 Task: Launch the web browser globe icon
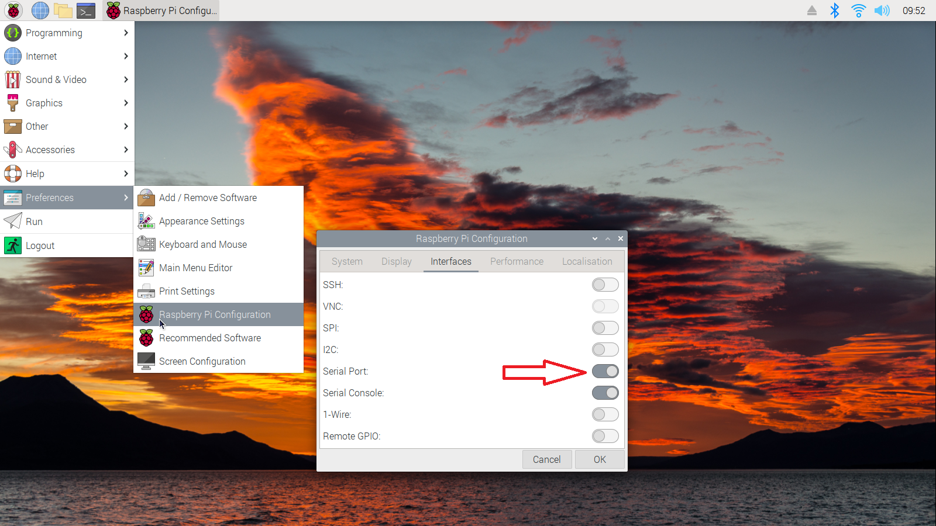point(40,11)
